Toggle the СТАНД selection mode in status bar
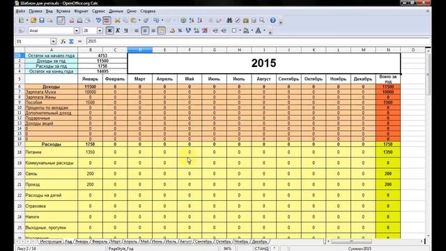The image size is (446, 251). pyautogui.click(x=261, y=248)
